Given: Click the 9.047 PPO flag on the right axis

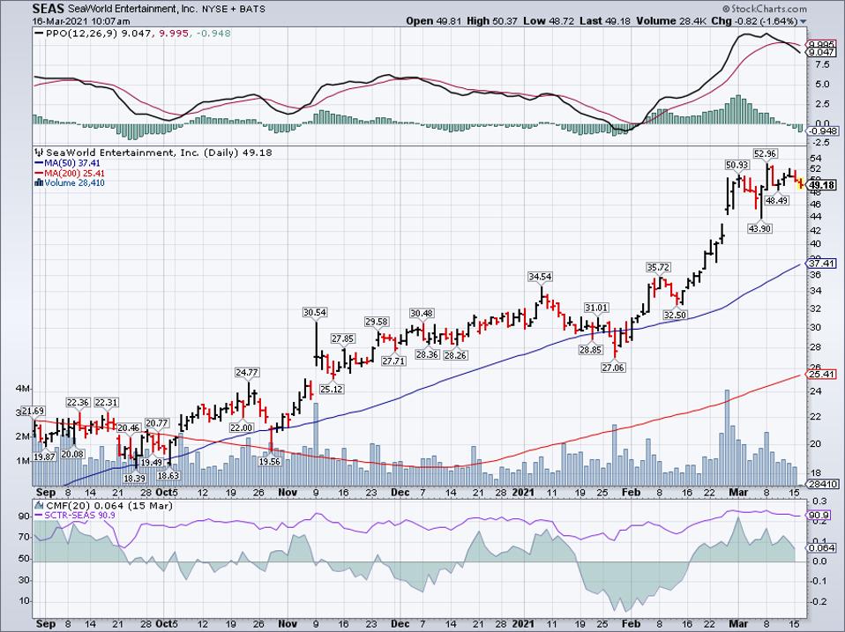Looking at the screenshot, I should (822, 52).
